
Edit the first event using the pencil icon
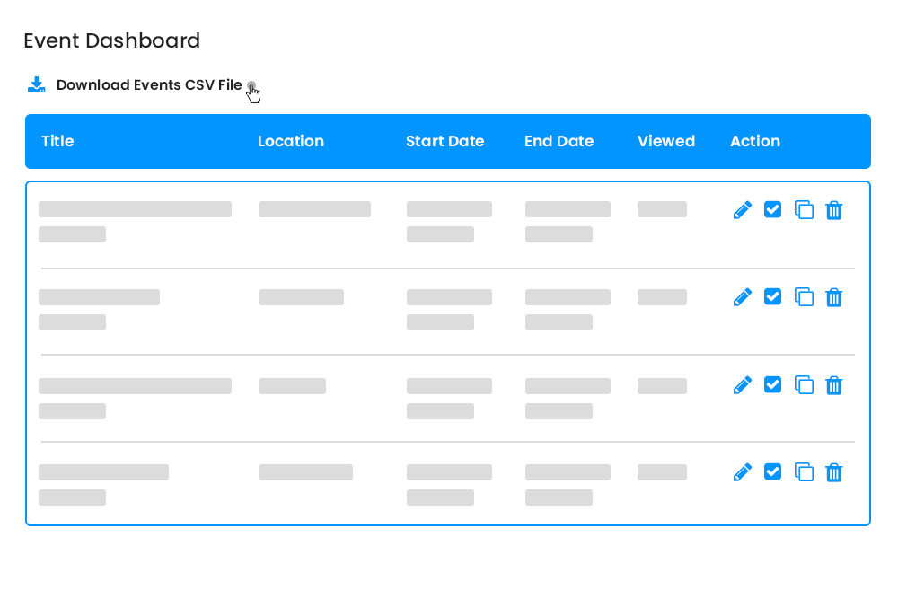click(x=743, y=209)
